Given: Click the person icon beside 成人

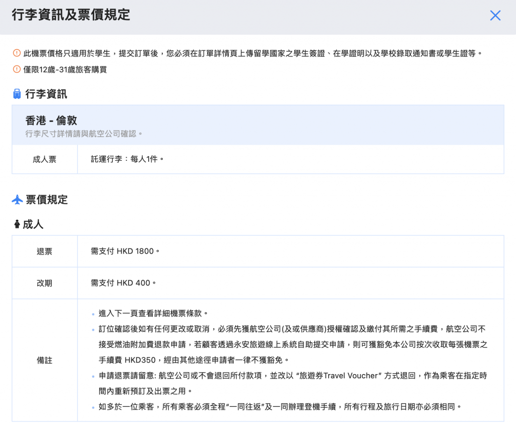Looking at the screenshot, I should point(17,224).
